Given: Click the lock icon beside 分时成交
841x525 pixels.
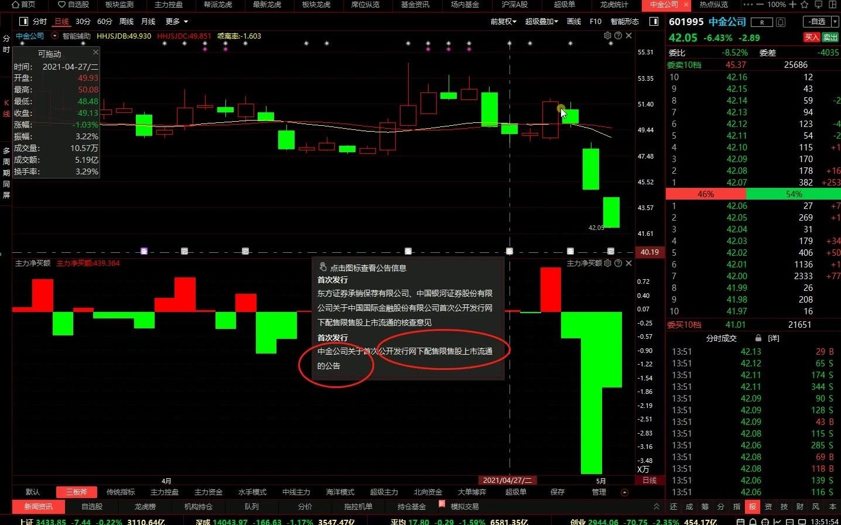Looking at the screenshot, I should (758, 338).
